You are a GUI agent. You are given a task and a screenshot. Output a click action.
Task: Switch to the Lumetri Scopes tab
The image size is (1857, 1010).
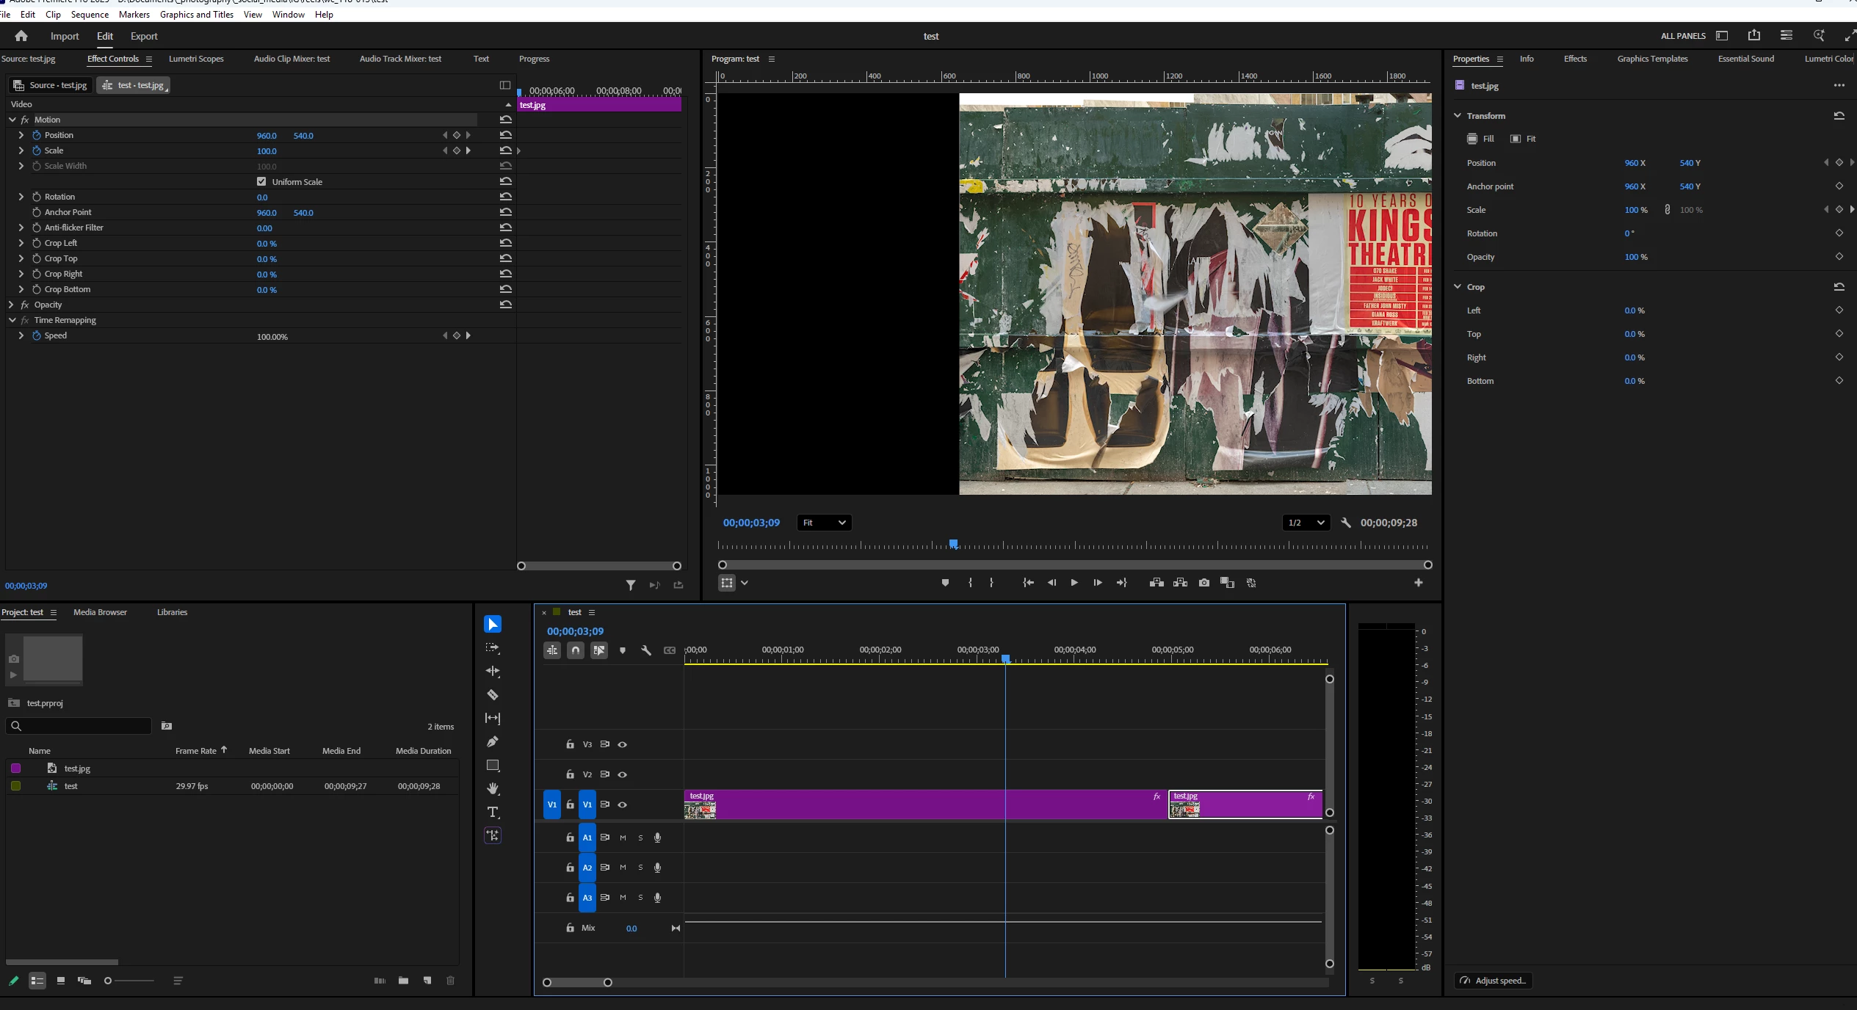[x=196, y=59]
